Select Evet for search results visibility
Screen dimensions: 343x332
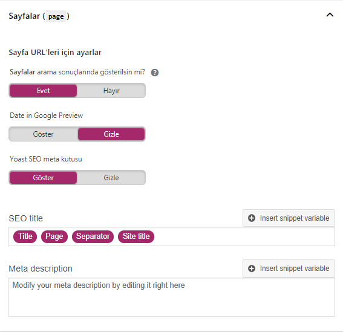[43, 91]
